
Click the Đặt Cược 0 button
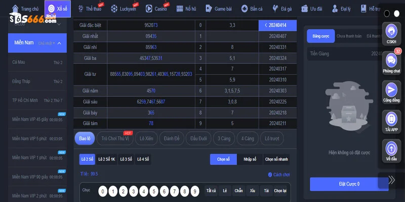pos(349,184)
